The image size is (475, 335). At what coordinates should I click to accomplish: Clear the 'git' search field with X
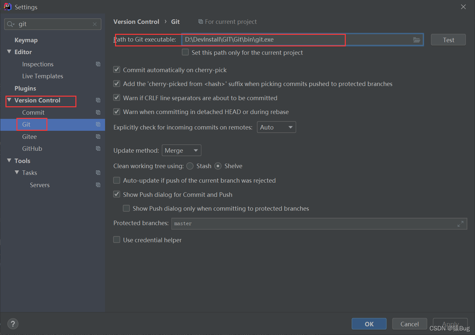tap(95, 24)
